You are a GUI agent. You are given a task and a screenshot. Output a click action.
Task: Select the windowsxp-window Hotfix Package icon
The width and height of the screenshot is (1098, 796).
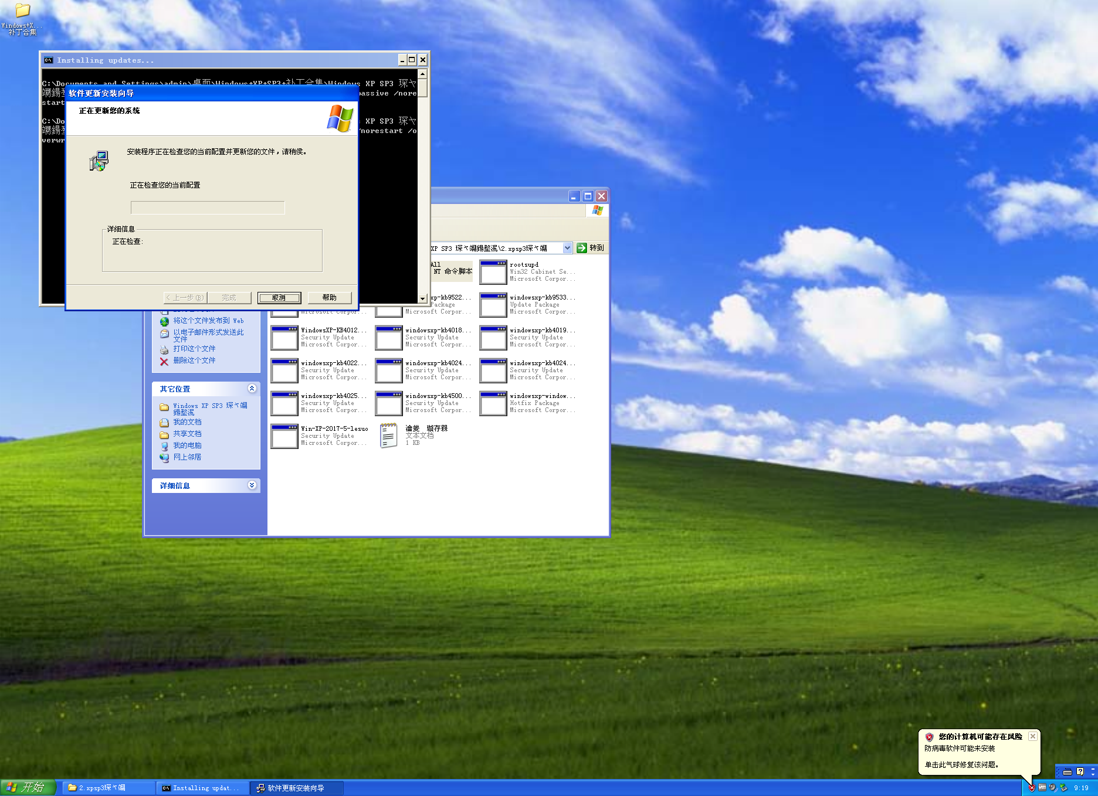(x=493, y=403)
